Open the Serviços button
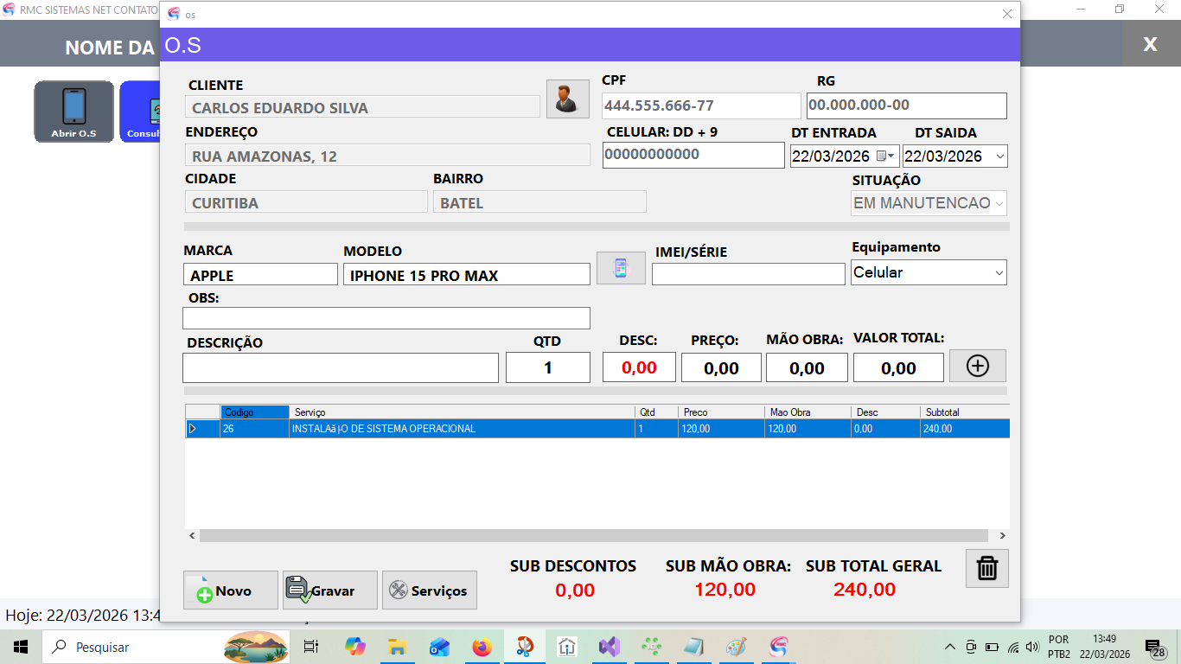 (430, 591)
